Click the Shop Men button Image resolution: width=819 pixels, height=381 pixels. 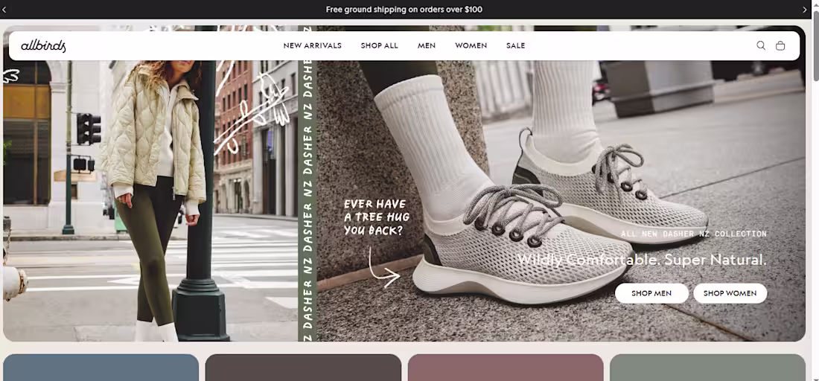[x=651, y=293]
